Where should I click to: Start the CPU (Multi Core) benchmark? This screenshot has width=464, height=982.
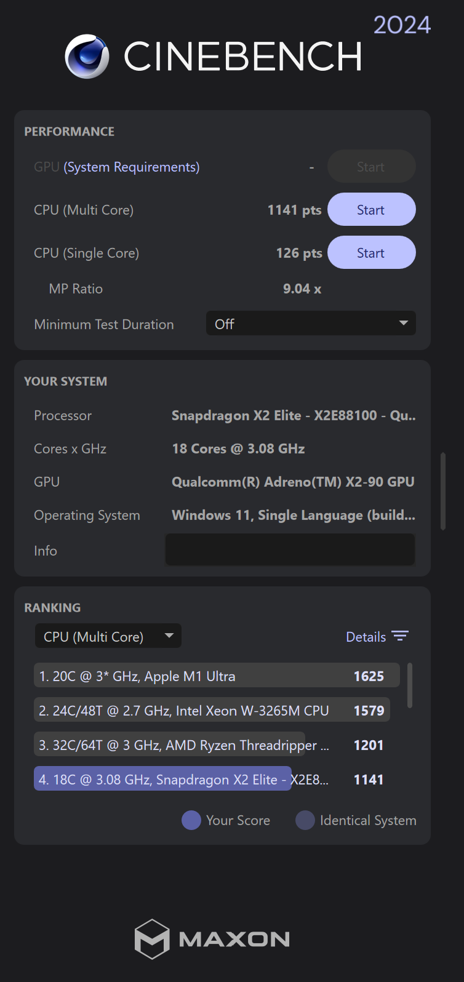pyautogui.click(x=372, y=210)
